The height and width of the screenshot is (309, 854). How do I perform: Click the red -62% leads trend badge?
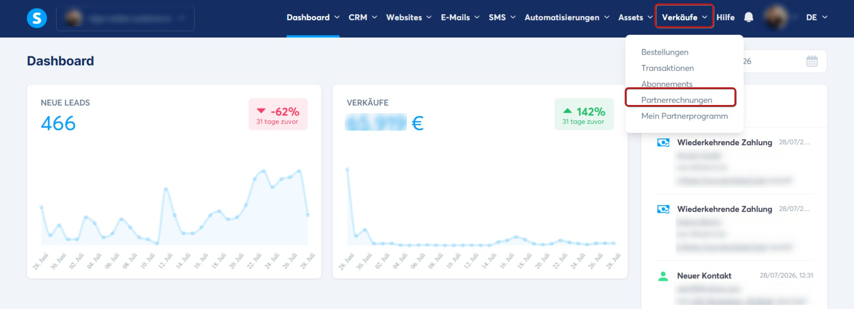pyautogui.click(x=278, y=114)
